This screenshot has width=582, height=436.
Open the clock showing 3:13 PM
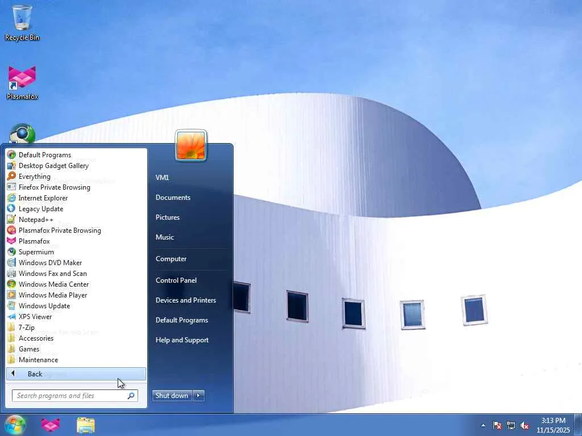click(553, 425)
